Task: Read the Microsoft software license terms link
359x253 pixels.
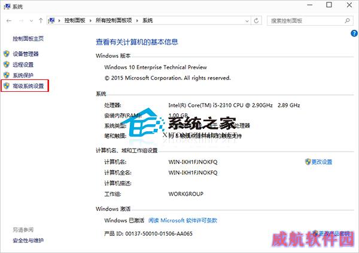Action: (182, 220)
